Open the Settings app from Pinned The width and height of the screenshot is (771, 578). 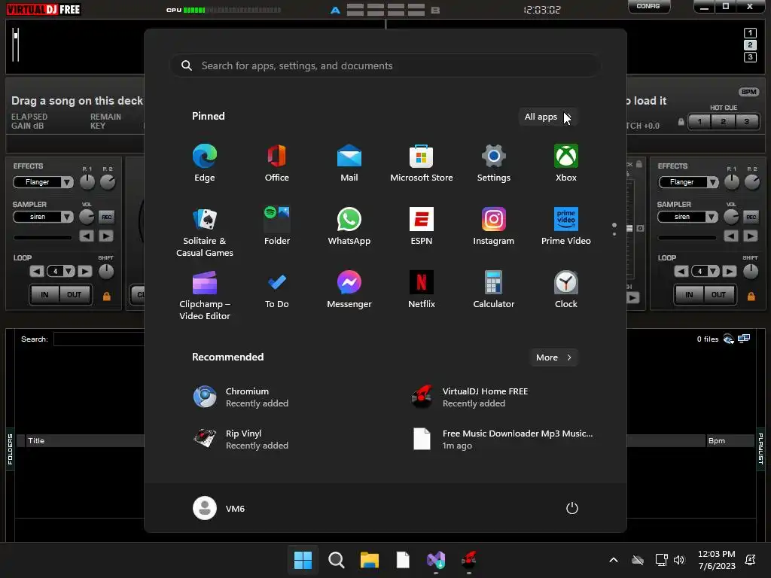coord(494,163)
